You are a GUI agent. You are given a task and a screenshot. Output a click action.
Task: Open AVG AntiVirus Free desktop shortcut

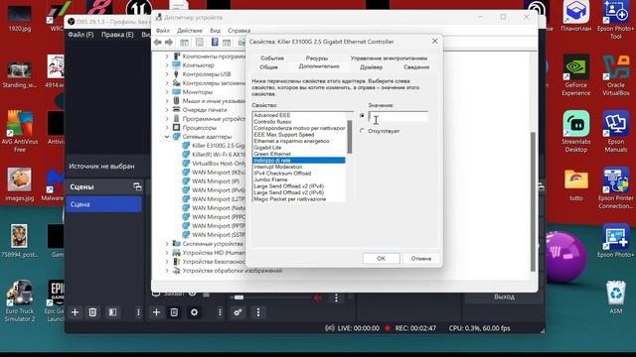20,132
